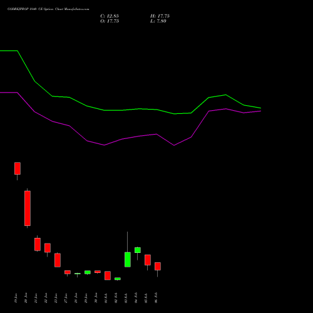Click the 01 Feb date label
313x313 pixels.
coord(106,298)
